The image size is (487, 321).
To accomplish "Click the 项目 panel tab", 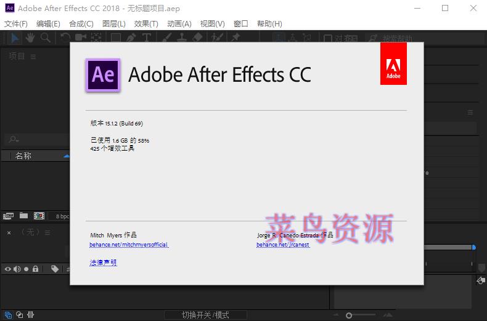I will coord(17,56).
